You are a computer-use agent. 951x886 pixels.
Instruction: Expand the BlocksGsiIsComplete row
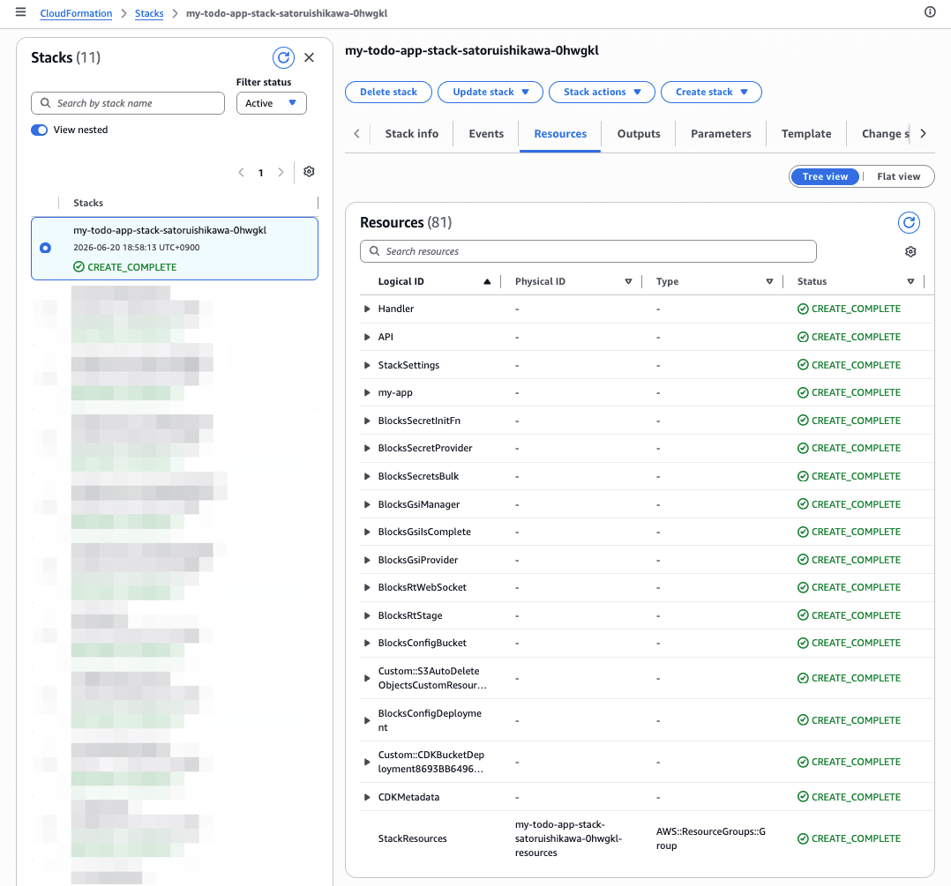[367, 532]
